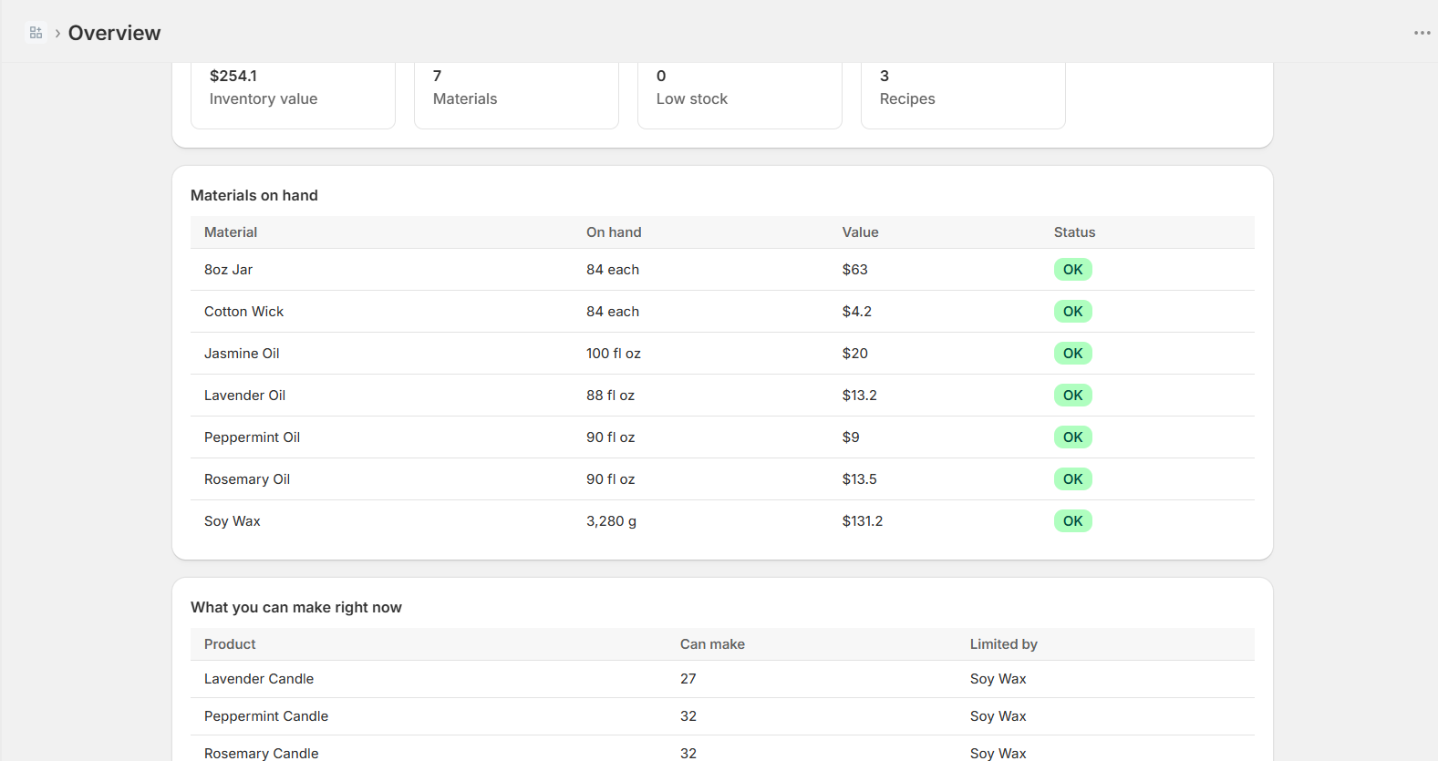Select the Soy Wax material name

pos(232,521)
